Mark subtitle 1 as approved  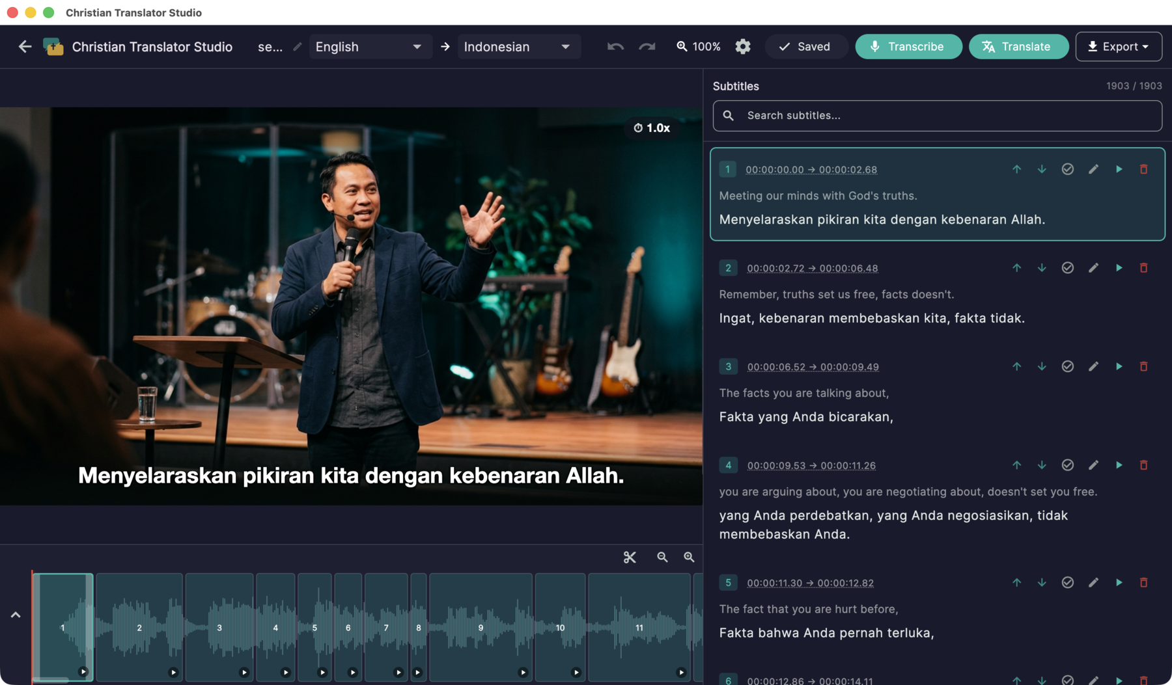pos(1067,169)
